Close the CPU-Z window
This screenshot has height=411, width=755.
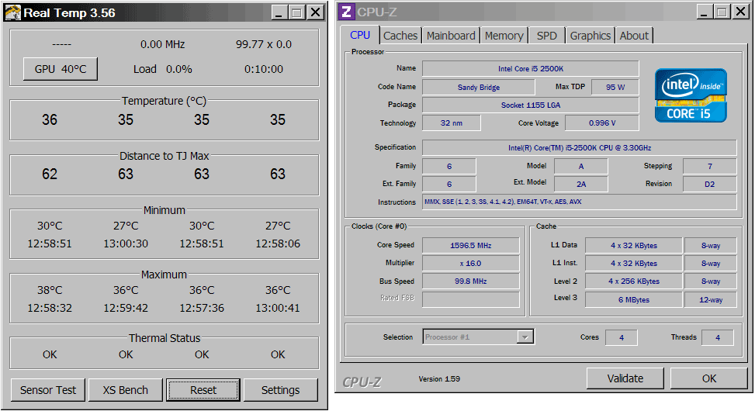(740, 12)
